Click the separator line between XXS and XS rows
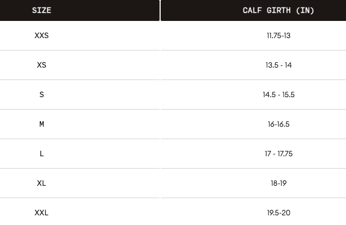The width and height of the screenshot is (346, 225). (173, 50)
